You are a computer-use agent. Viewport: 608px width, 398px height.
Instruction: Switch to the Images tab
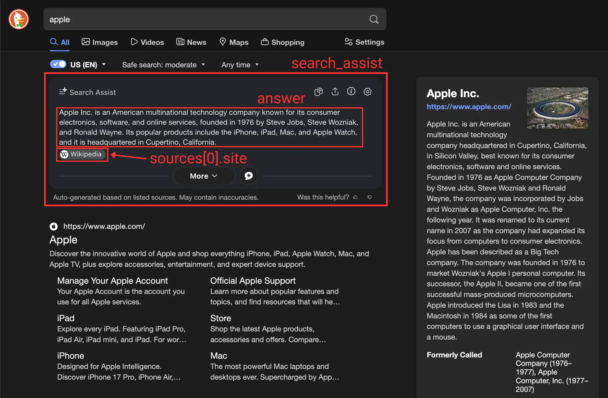[100, 42]
